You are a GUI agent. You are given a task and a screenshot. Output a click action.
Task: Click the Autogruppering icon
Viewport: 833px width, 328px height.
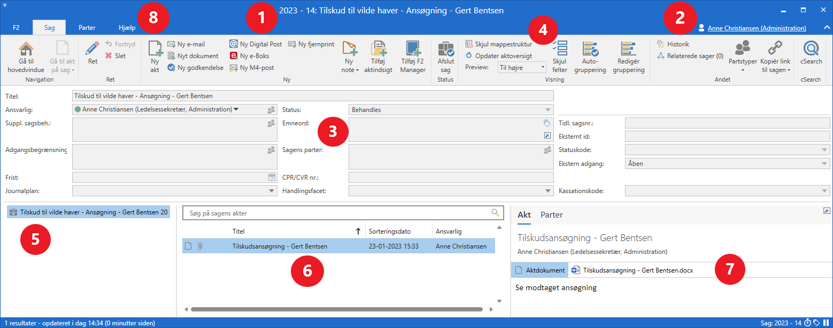[590, 50]
